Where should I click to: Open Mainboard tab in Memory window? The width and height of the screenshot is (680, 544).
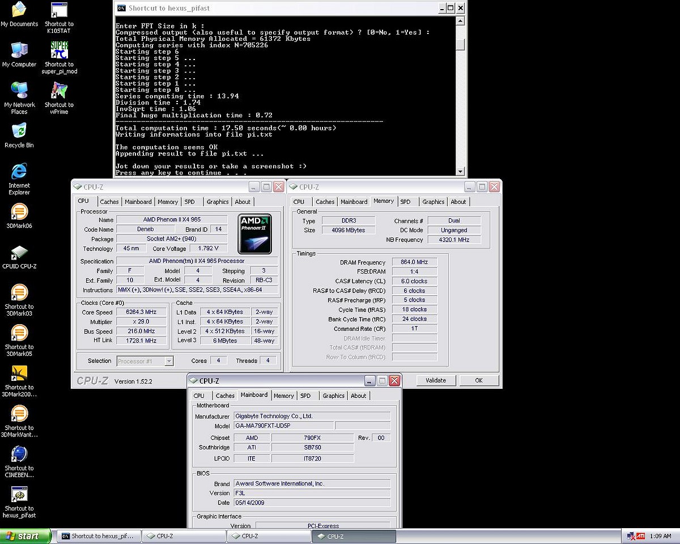[x=354, y=202]
